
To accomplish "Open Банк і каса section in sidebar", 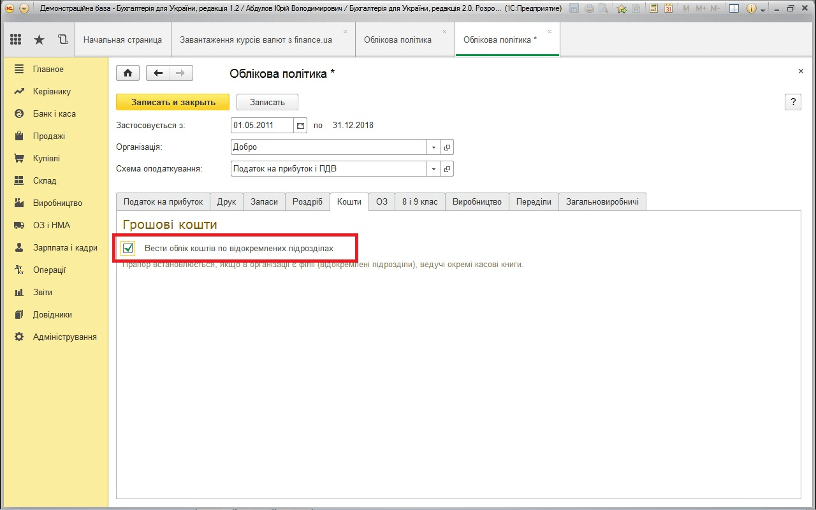I will pyautogui.click(x=54, y=114).
